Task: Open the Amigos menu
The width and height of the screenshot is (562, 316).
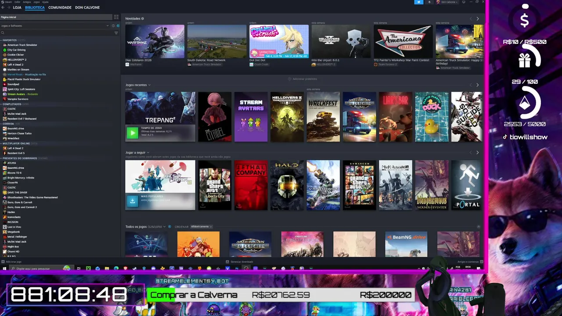Action: point(27,2)
